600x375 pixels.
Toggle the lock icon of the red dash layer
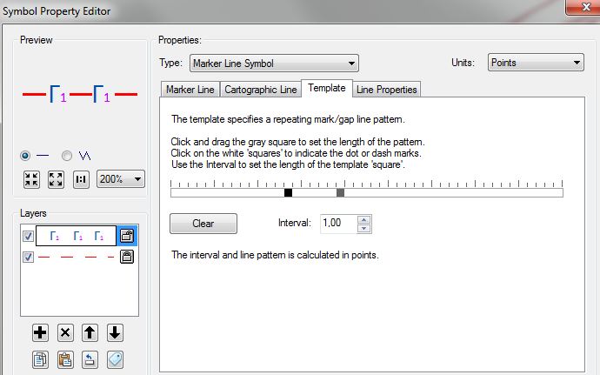pyautogui.click(x=127, y=257)
